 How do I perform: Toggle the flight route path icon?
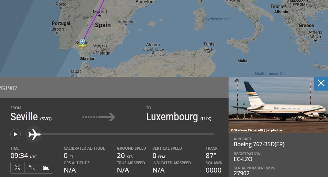(x=32, y=168)
